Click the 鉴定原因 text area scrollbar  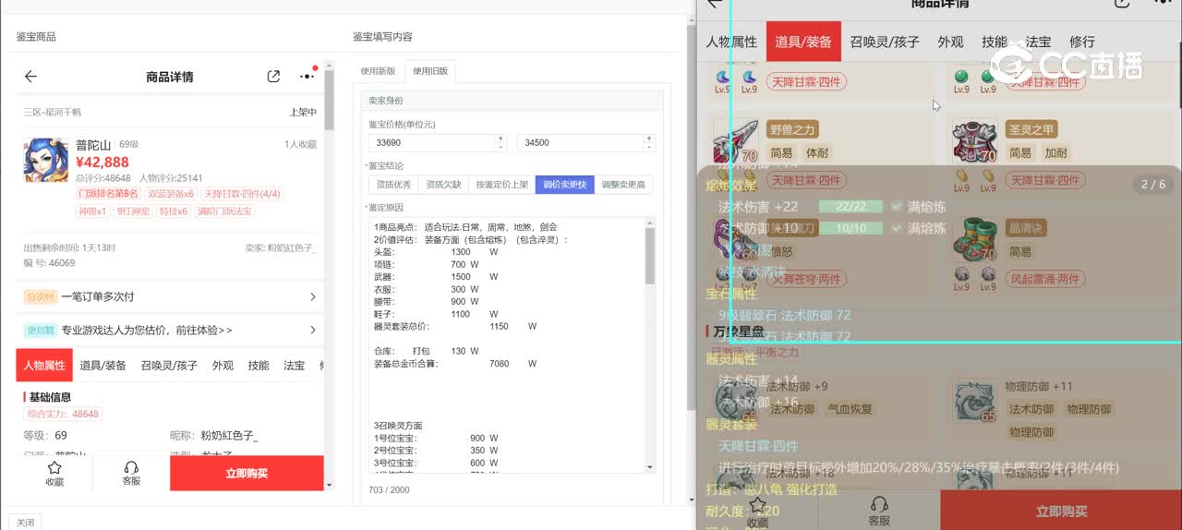tap(650, 256)
